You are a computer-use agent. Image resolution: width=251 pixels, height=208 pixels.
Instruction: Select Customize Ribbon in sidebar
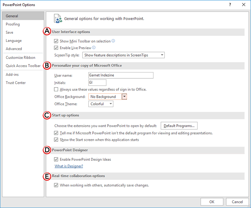pos(20,58)
